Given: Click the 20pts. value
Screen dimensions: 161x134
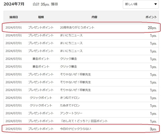Looking at the screenshot, I should pyautogui.click(x=152, y=28).
